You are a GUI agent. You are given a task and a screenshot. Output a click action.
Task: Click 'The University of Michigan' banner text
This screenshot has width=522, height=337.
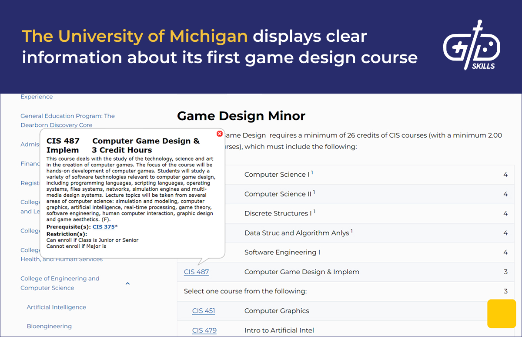coord(135,36)
